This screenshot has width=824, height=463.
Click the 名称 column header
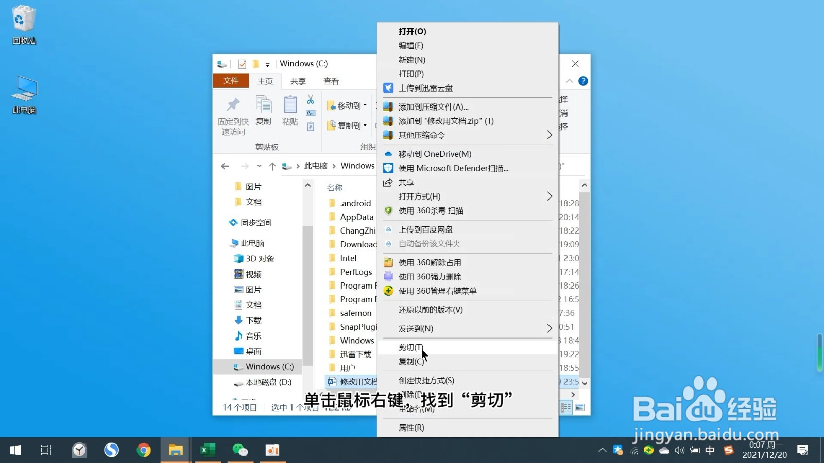click(335, 188)
